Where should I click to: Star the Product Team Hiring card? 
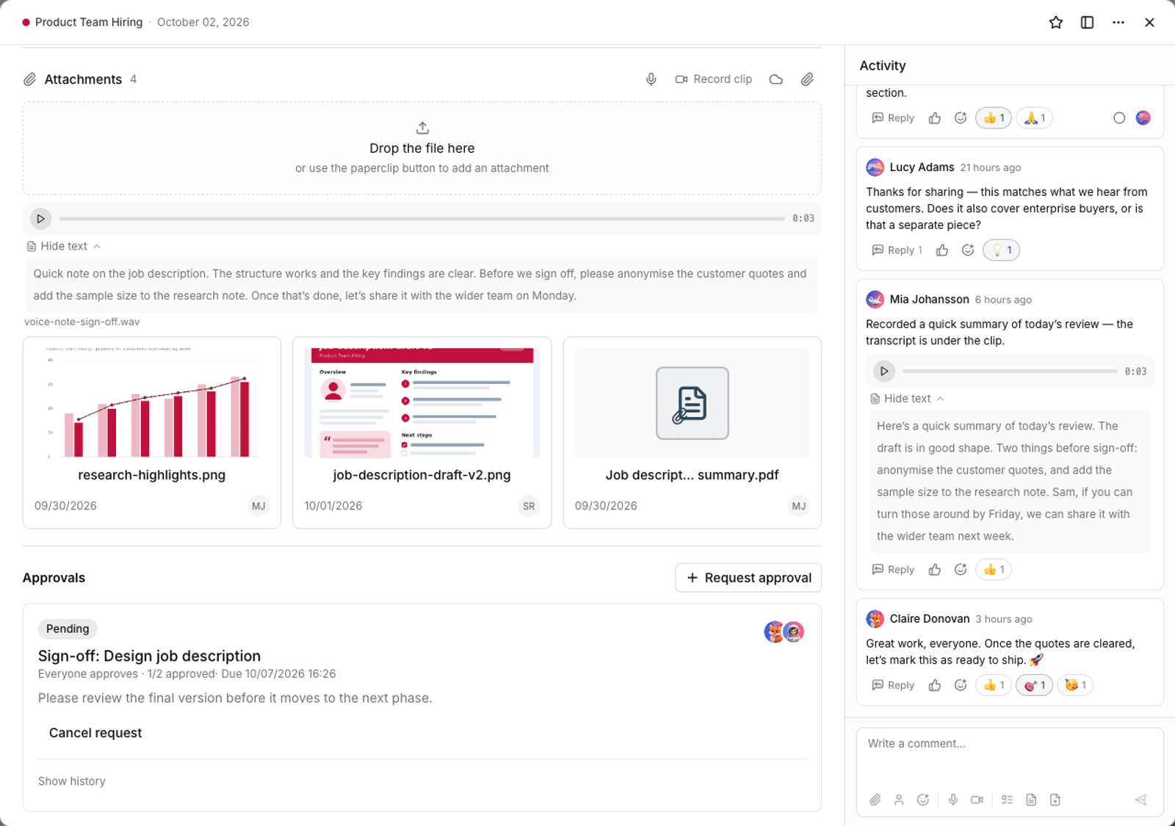[1056, 22]
